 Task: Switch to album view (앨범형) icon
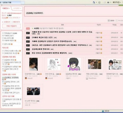pos(109,21)
